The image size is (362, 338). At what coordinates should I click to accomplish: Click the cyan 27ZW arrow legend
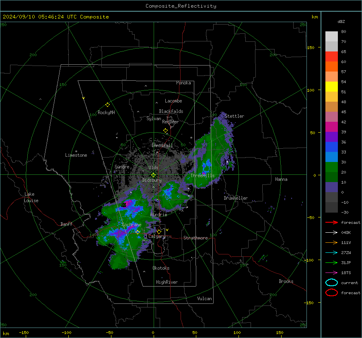pyautogui.click(x=331, y=252)
